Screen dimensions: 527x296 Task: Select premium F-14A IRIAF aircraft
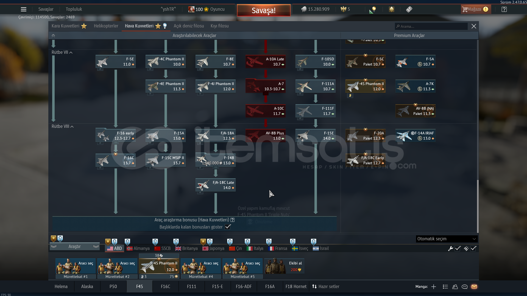click(x=416, y=136)
